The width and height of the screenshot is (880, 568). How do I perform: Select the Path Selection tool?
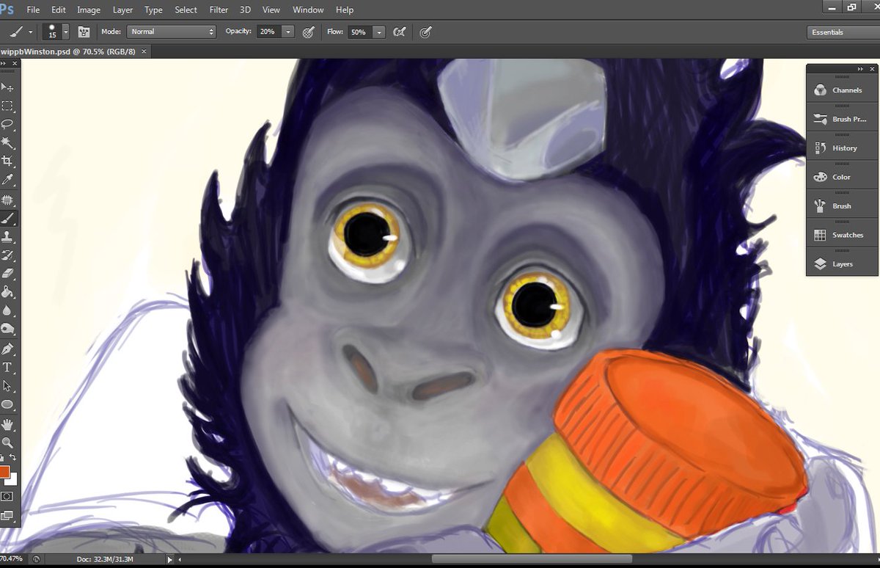tap(7, 385)
